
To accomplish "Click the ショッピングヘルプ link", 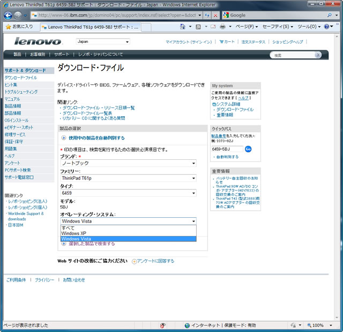I will [287, 42].
